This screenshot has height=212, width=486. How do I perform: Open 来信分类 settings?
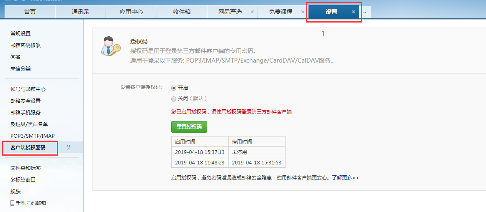21,69
